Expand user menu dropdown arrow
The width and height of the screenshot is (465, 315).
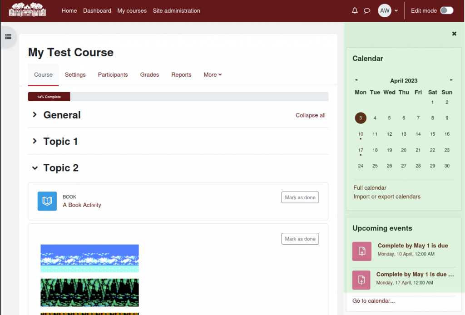(x=396, y=11)
